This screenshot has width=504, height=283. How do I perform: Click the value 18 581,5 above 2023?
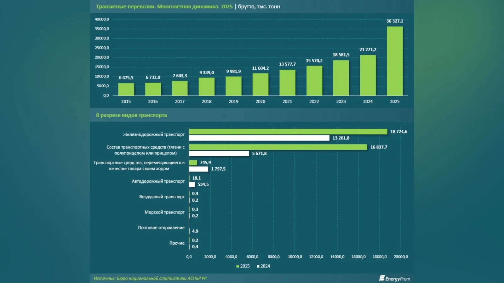pos(341,55)
